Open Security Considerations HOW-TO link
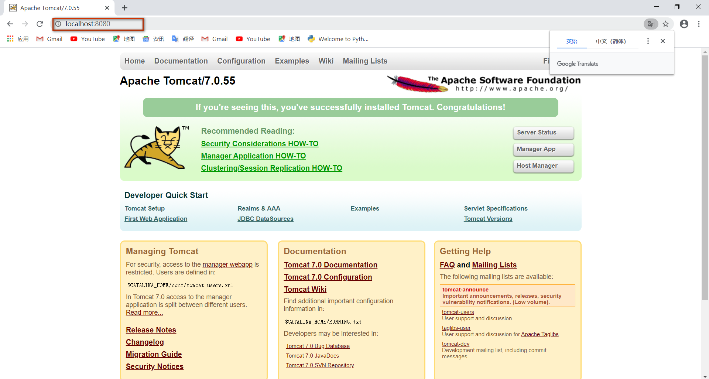Screen dimensions: 709x379 [x=260, y=144]
